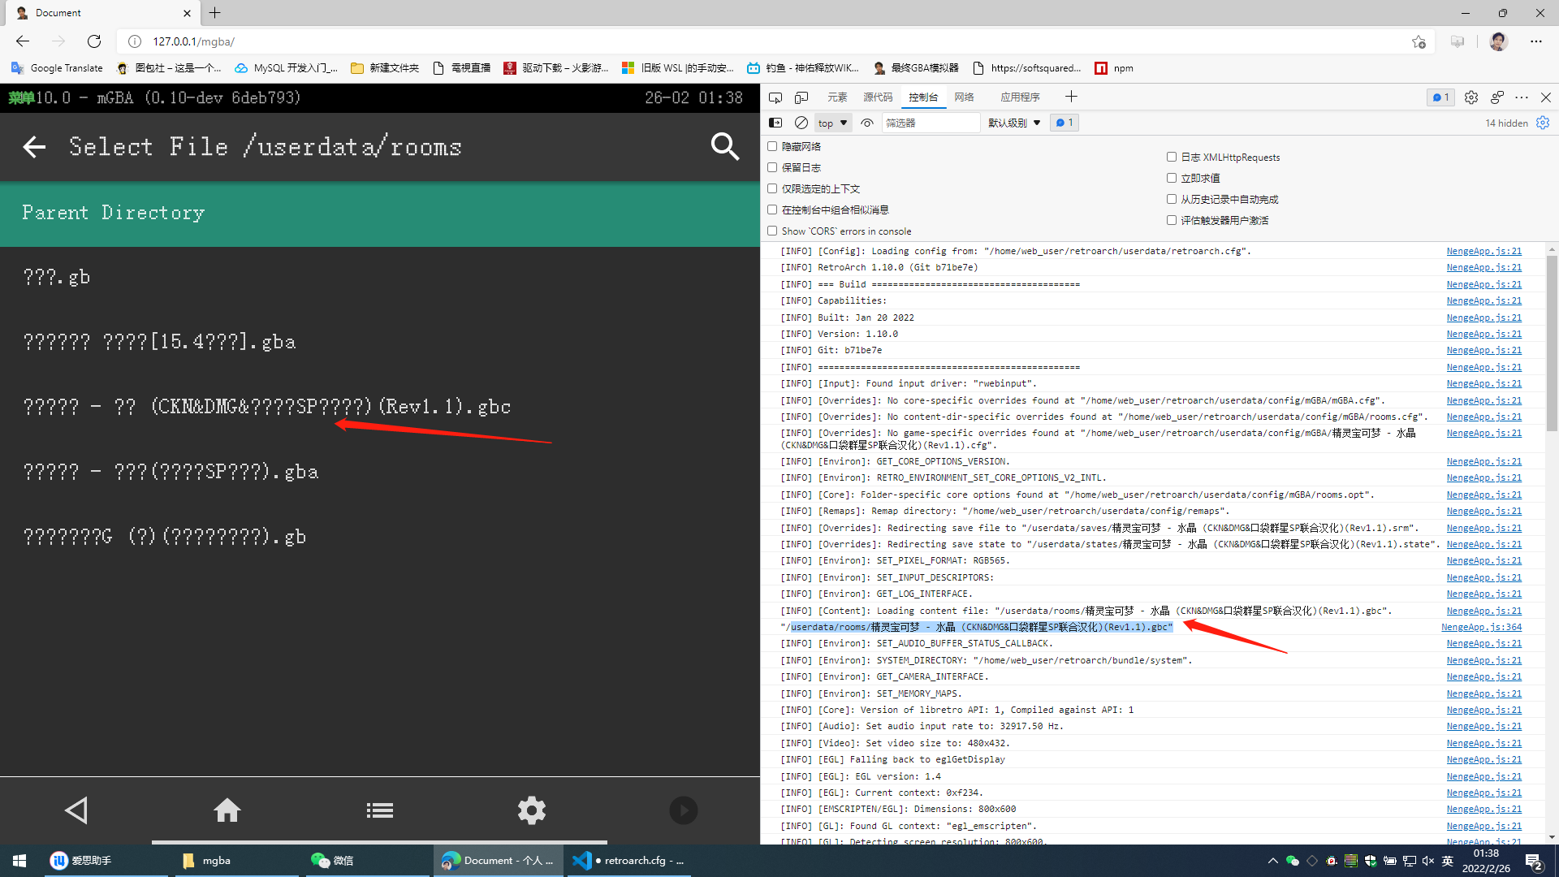Select the inspect element tool in DevTools
This screenshot has width=1559, height=877.
pos(775,97)
